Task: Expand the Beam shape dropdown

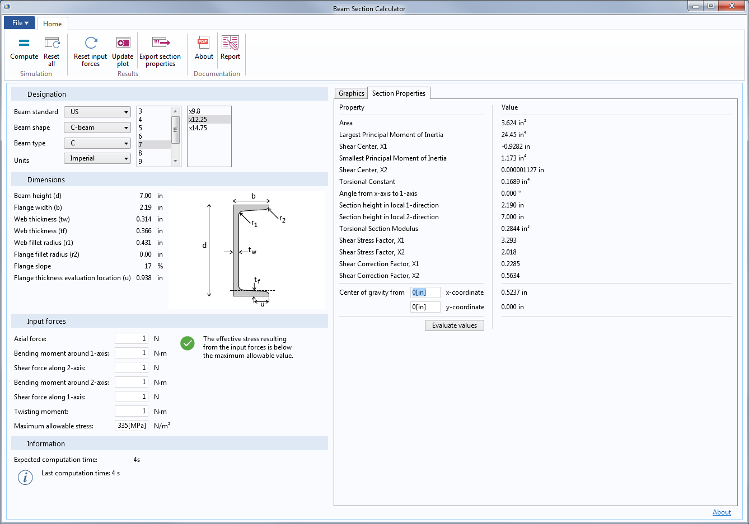Action: pyautogui.click(x=97, y=128)
